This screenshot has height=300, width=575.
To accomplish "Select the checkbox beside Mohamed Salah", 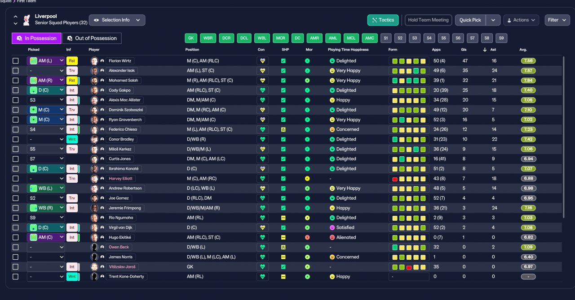I will tap(16, 81).
